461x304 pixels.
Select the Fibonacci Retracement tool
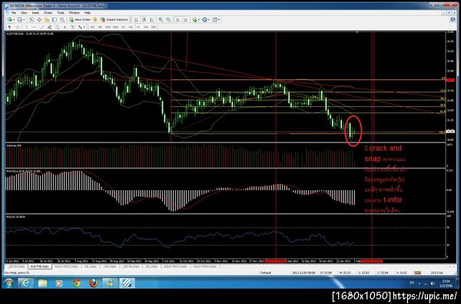coord(57,27)
